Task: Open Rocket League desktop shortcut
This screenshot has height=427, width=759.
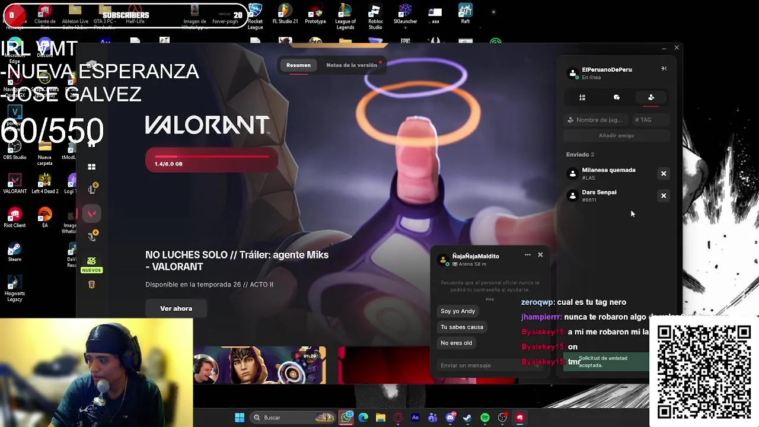Action: (x=256, y=17)
